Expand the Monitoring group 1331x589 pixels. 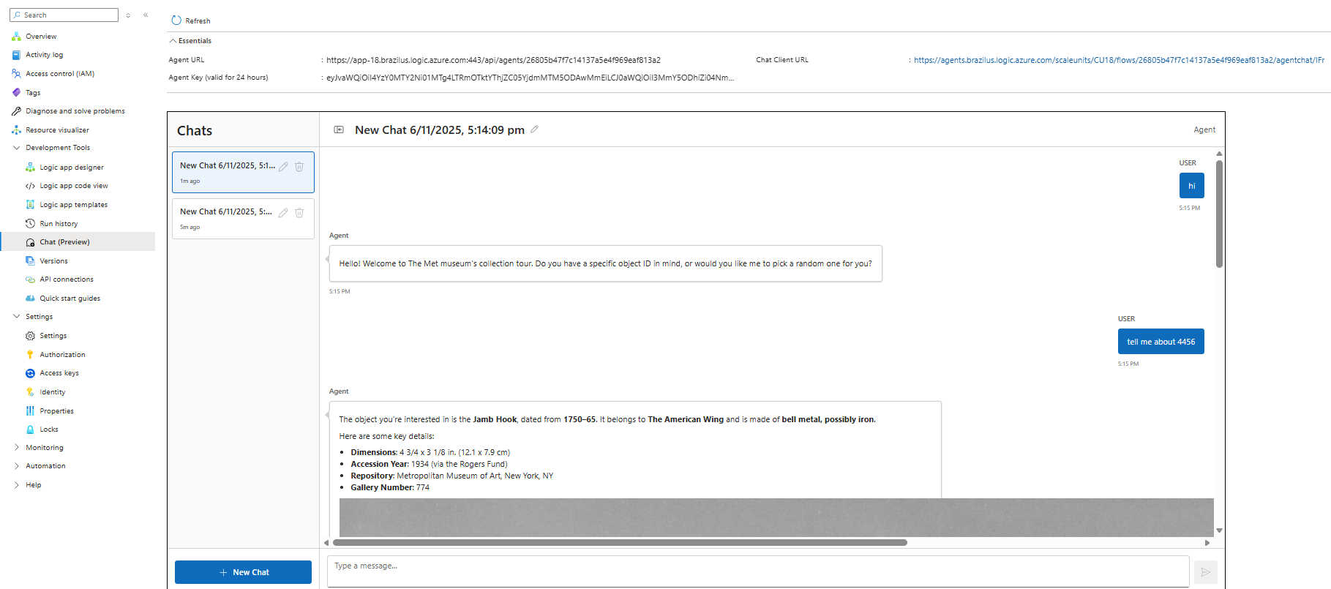16,448
